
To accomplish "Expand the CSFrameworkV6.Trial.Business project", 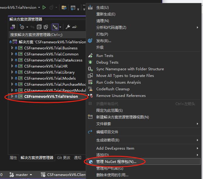I will (x=12, y=48).
